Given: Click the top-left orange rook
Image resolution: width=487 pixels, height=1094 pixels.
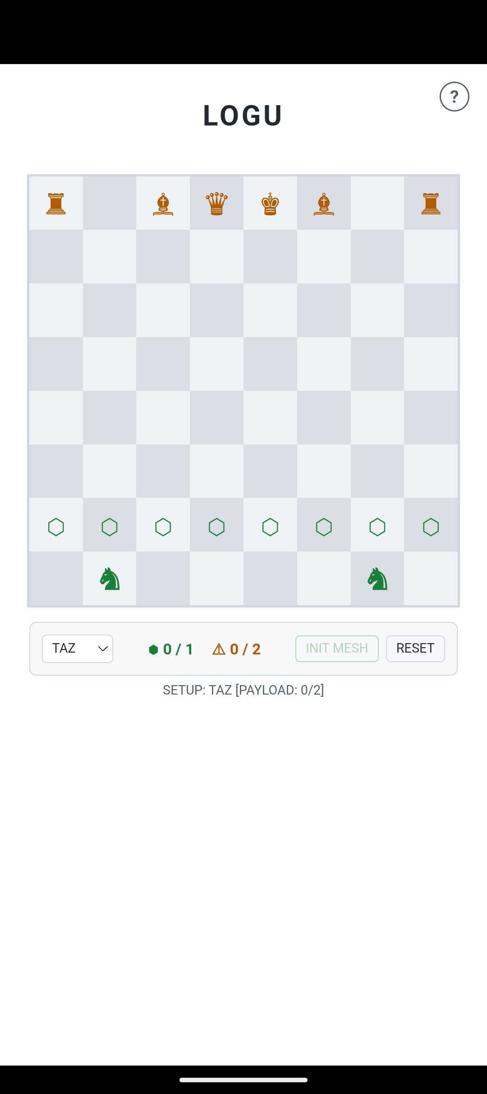Looking at the screenshot, I should [56, 204].
